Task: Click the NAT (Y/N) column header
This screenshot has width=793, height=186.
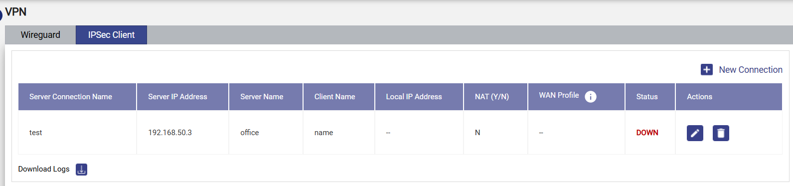Action: [x=495, y=97]
